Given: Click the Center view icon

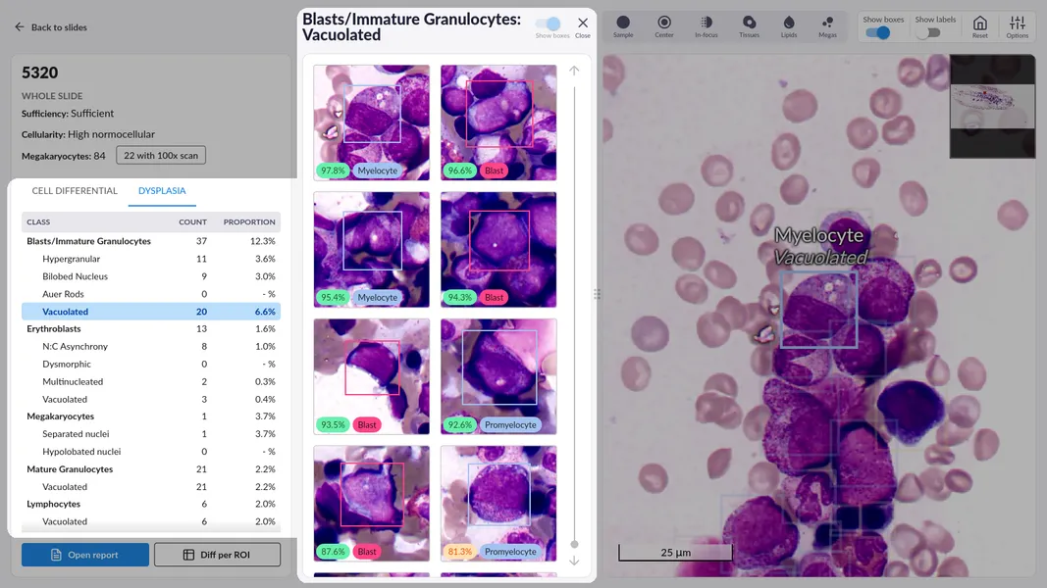Looking at the screenshot, I should (664, 24).
